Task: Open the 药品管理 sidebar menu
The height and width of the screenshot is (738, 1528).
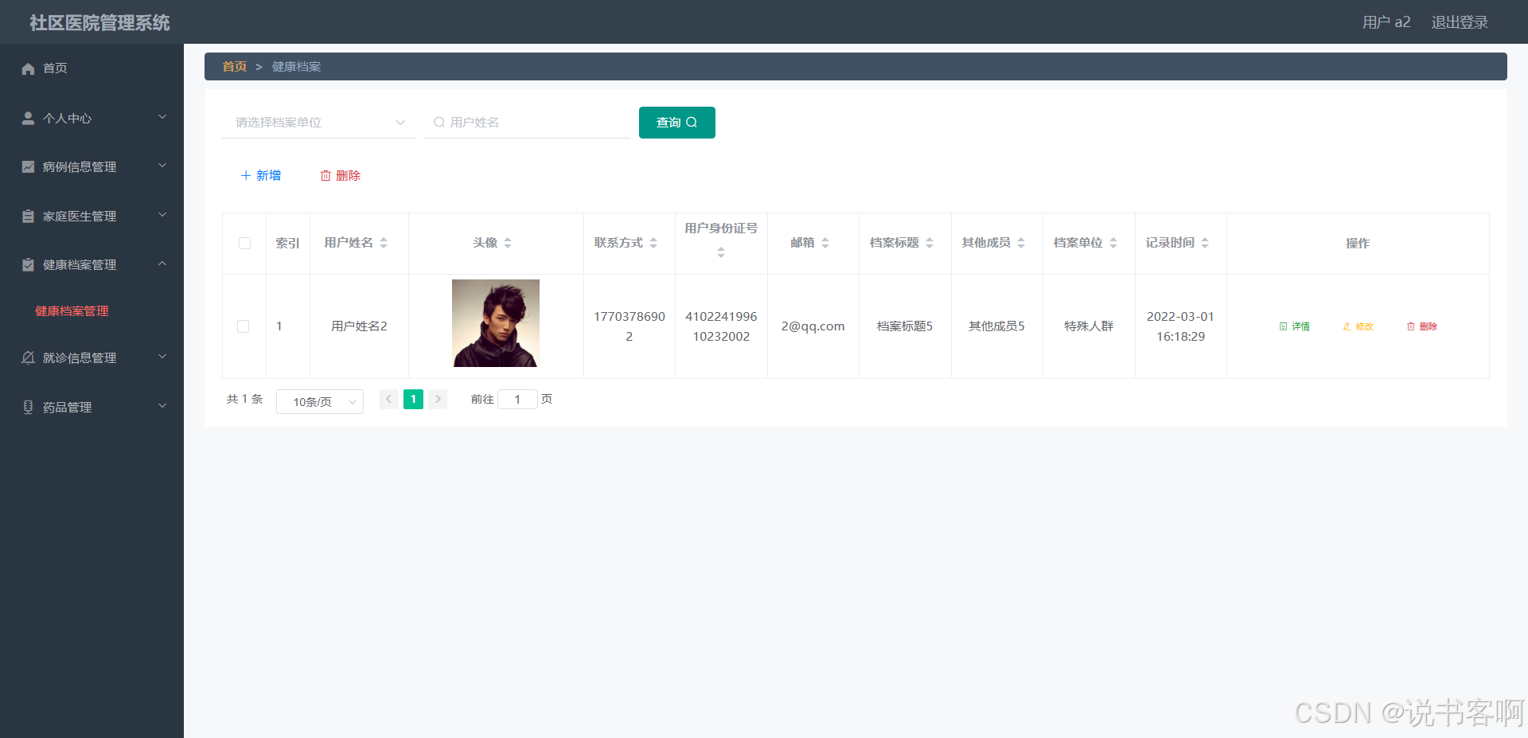Action: [92, 407]
